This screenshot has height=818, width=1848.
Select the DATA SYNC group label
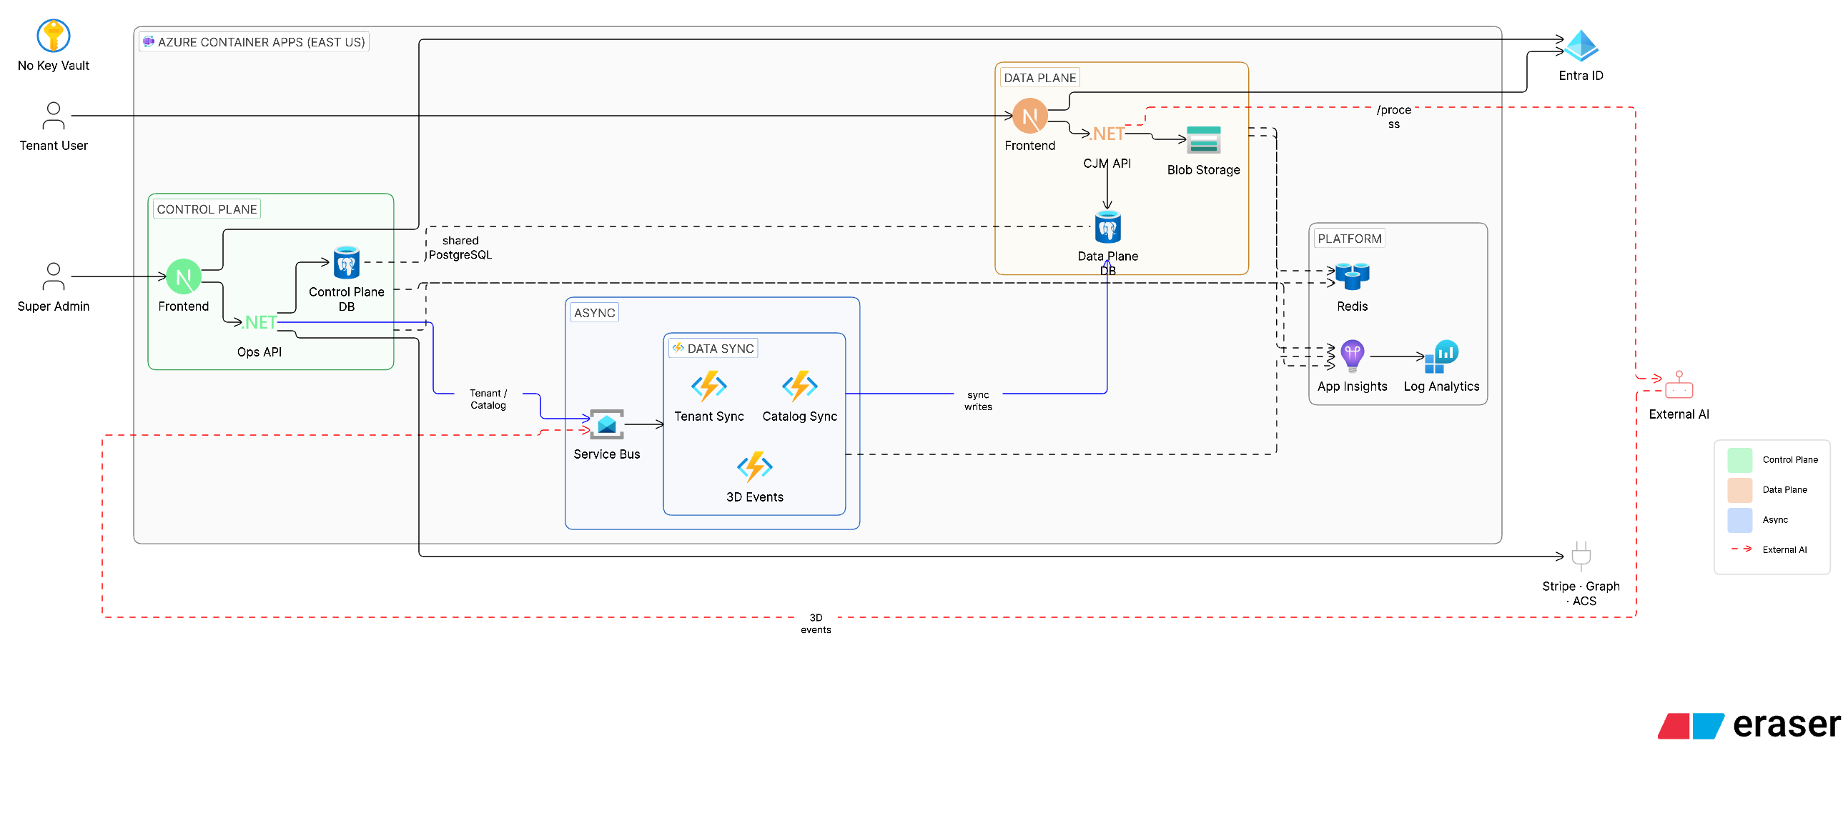coord(713,349)
